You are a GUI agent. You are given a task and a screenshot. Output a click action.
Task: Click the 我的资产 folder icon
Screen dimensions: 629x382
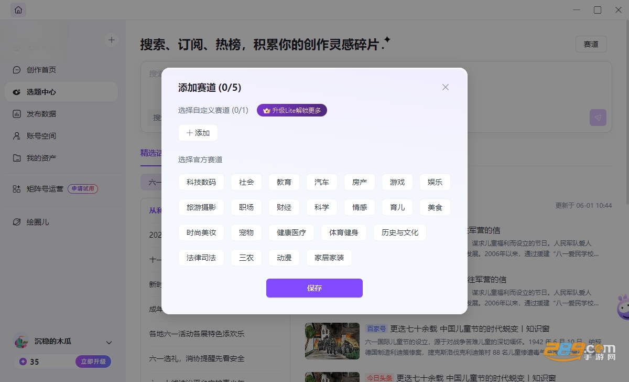click(17, 158)
